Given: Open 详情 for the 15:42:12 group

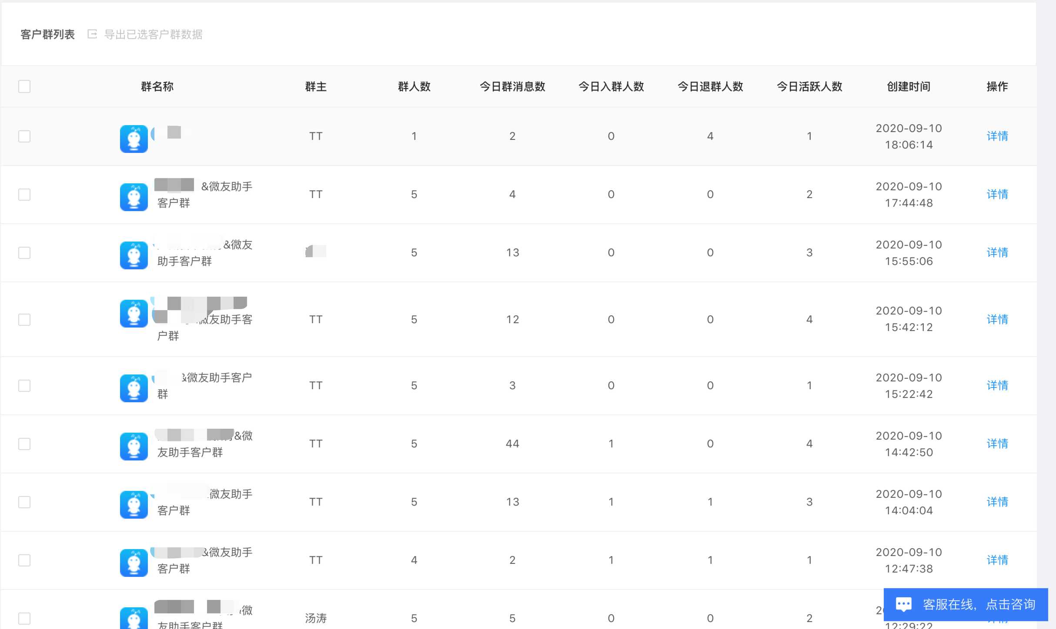Looking at the screenshot, I should coord(997,320).
